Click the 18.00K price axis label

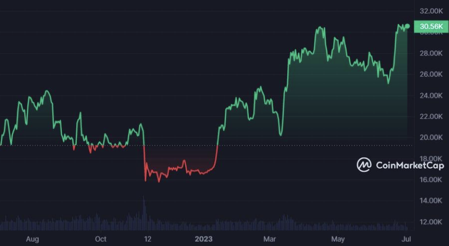click(431, 158)
